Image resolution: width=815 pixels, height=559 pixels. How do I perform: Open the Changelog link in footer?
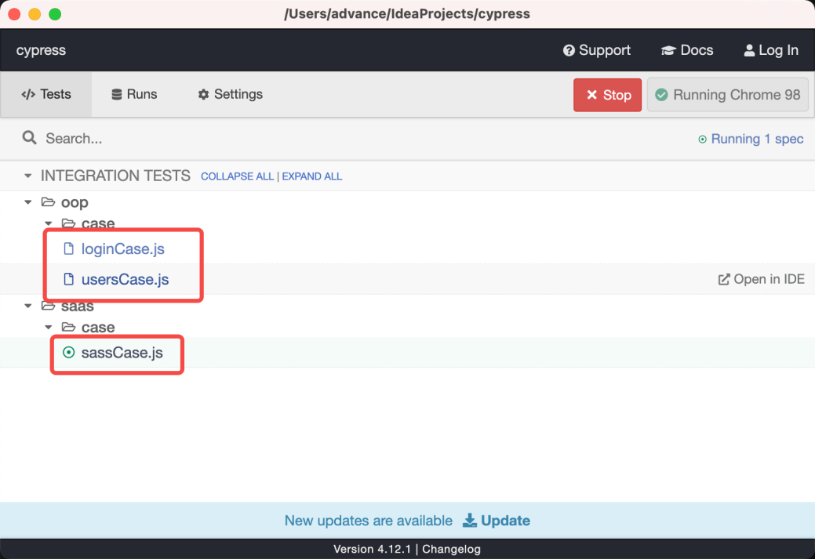click(x=451, y=549)
